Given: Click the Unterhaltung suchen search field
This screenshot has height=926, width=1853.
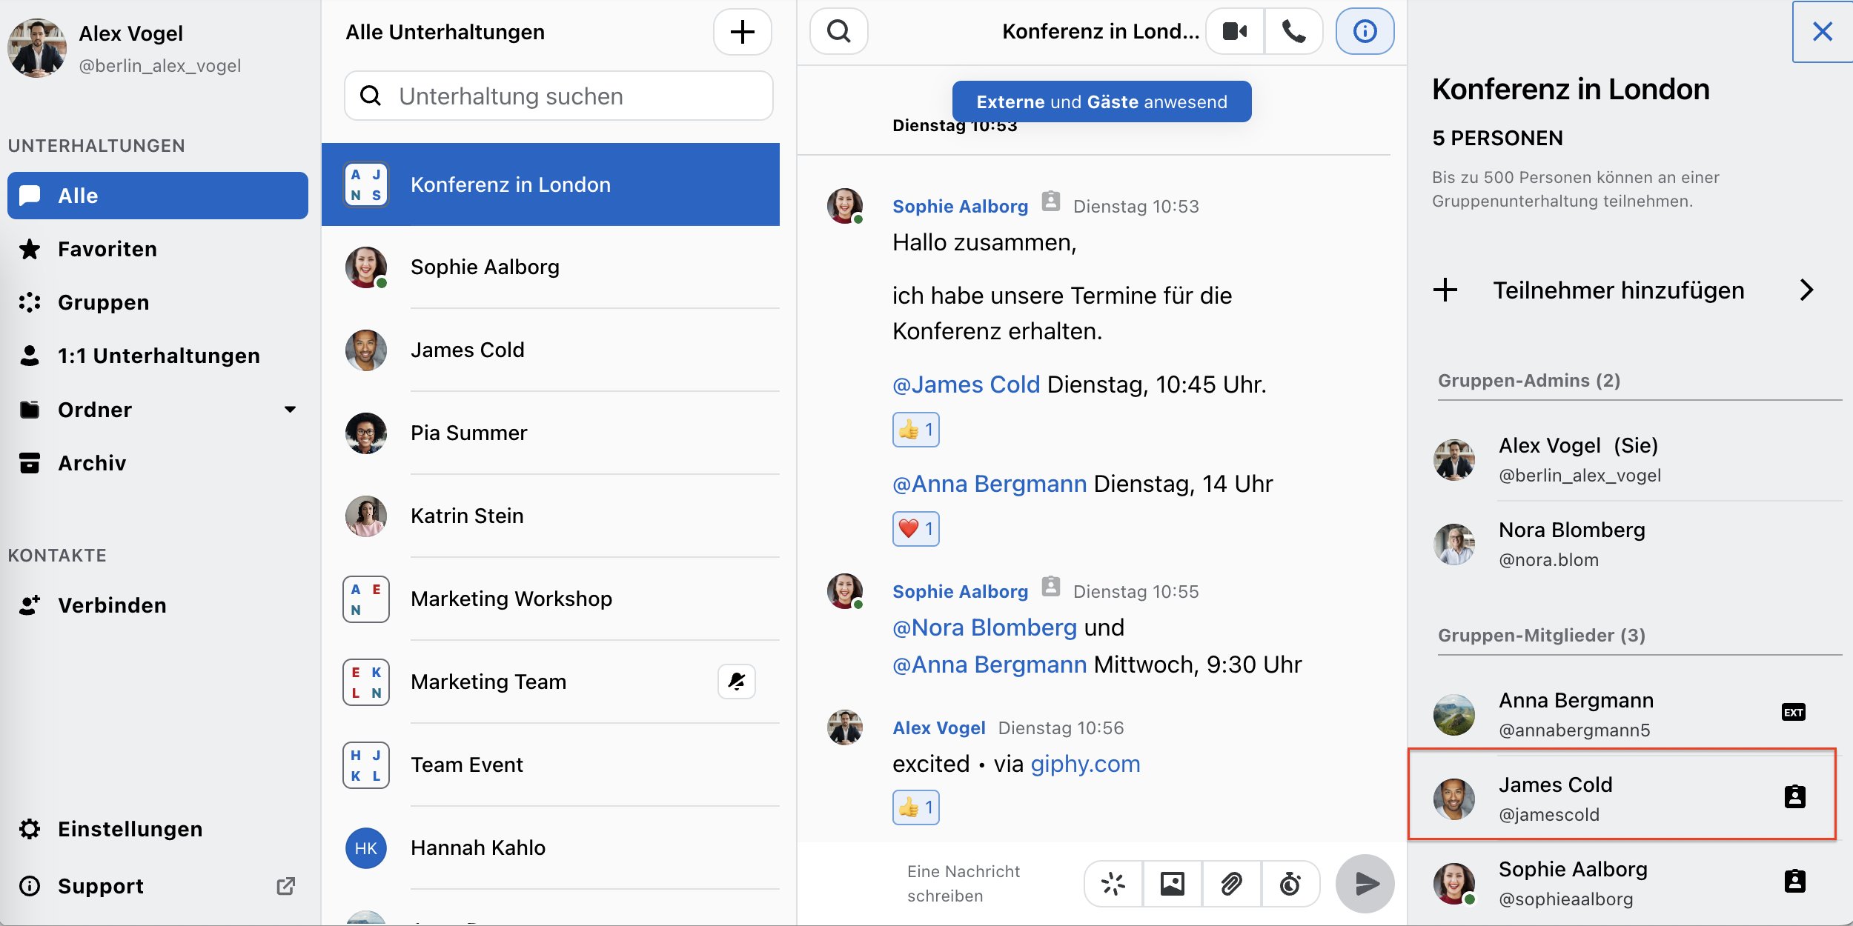Looking at the screenshot, I should pos(558,96).
